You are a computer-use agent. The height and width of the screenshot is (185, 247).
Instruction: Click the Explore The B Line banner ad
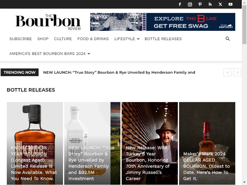(x=163, y=22)
